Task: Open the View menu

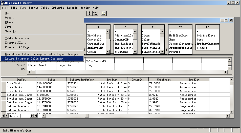Action: click(23, 8)
